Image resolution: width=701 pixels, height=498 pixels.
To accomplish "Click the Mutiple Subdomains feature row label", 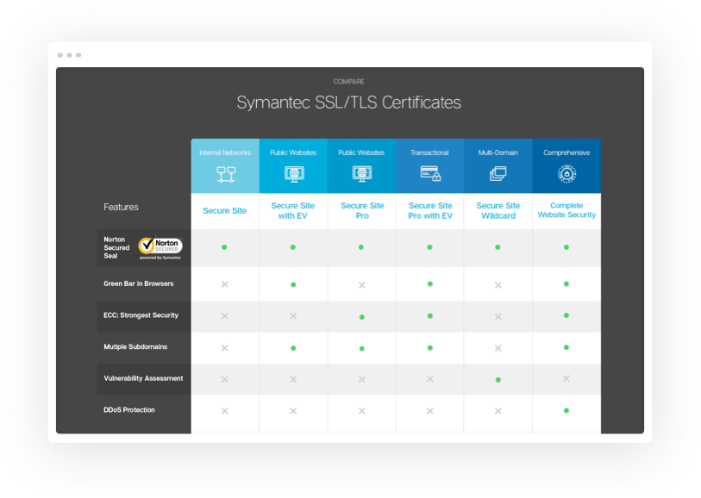I will [x=135, y=347].
